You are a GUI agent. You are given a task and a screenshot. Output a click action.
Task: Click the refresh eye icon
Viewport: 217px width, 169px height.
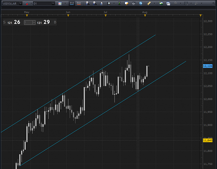(134, 3)
